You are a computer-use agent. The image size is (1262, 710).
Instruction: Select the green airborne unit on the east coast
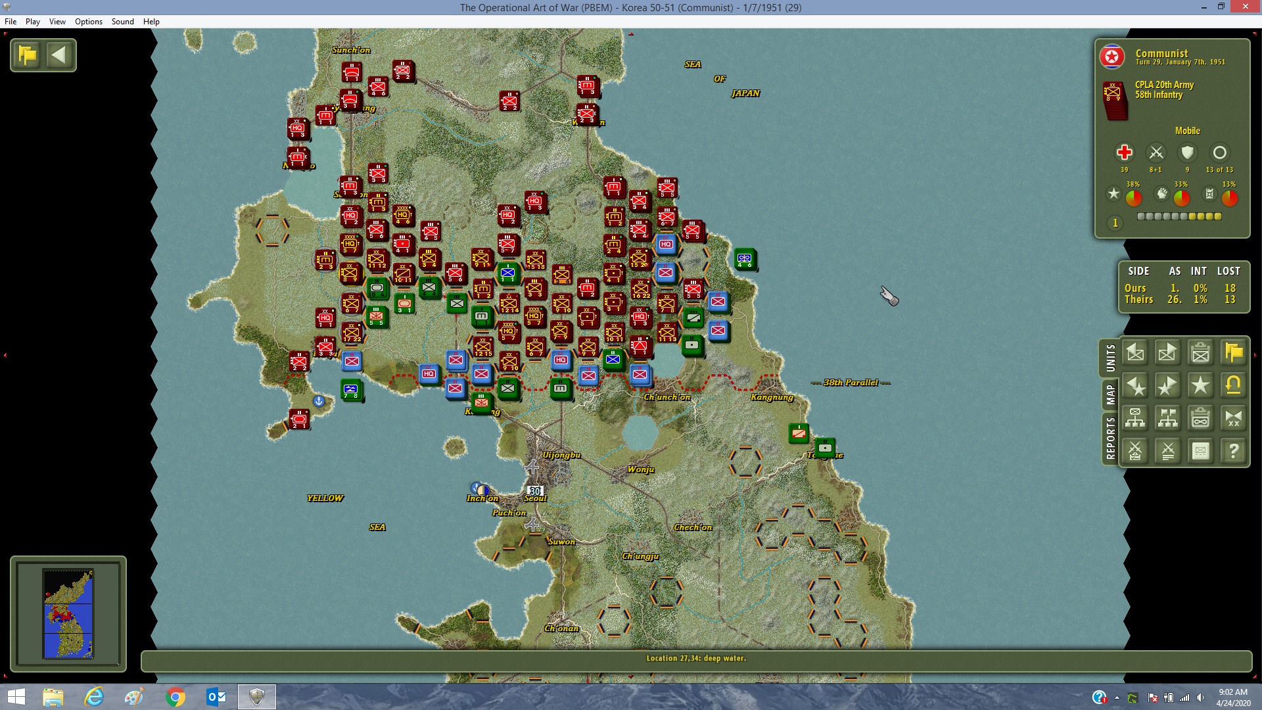(x=745, y=259)
